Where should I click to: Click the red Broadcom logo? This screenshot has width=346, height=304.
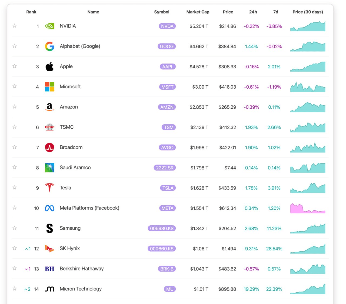tap(49, 148)
